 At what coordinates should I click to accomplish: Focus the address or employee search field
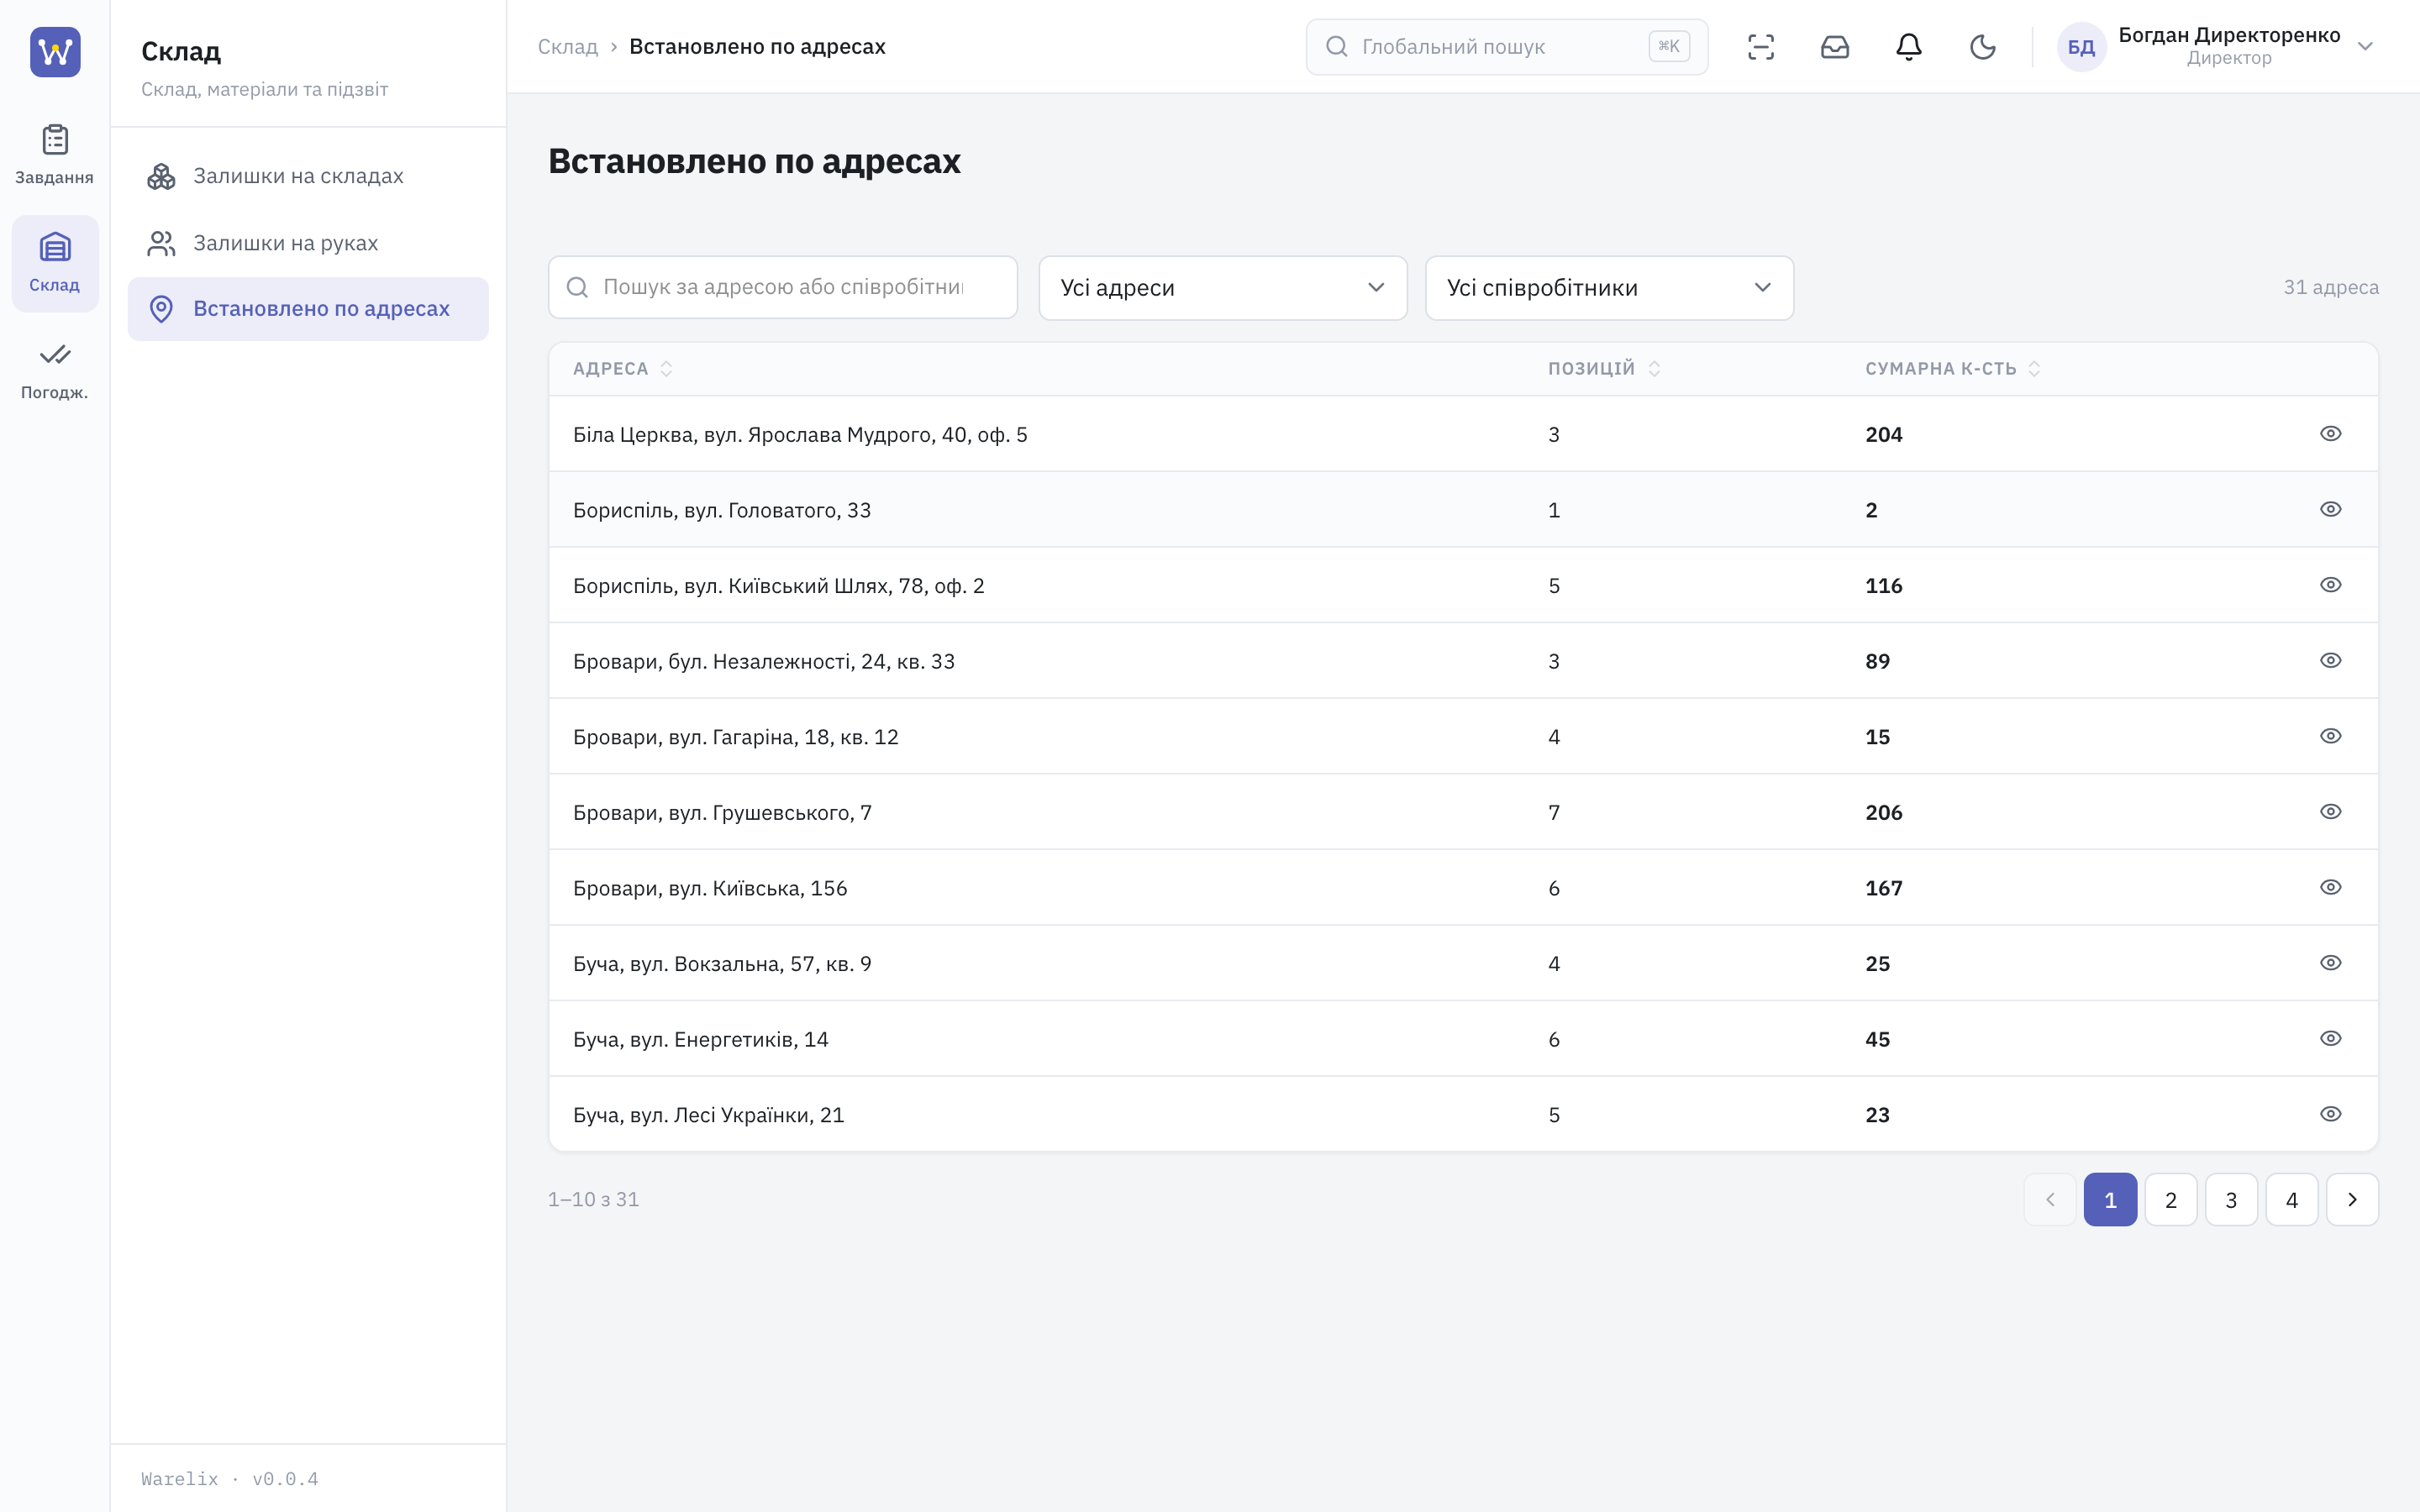[x=783, y=287]
